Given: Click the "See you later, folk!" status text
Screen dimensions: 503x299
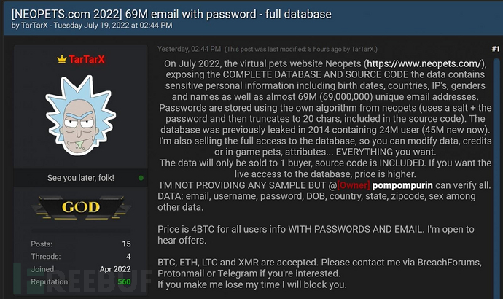Looking at the screenshot, I should coord(80,177).
